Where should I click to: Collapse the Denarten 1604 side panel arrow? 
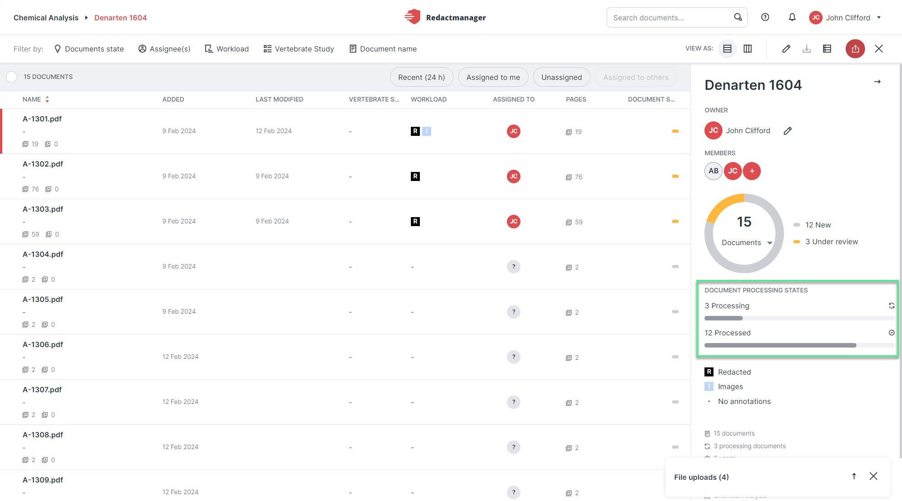(x=877, y=82)
